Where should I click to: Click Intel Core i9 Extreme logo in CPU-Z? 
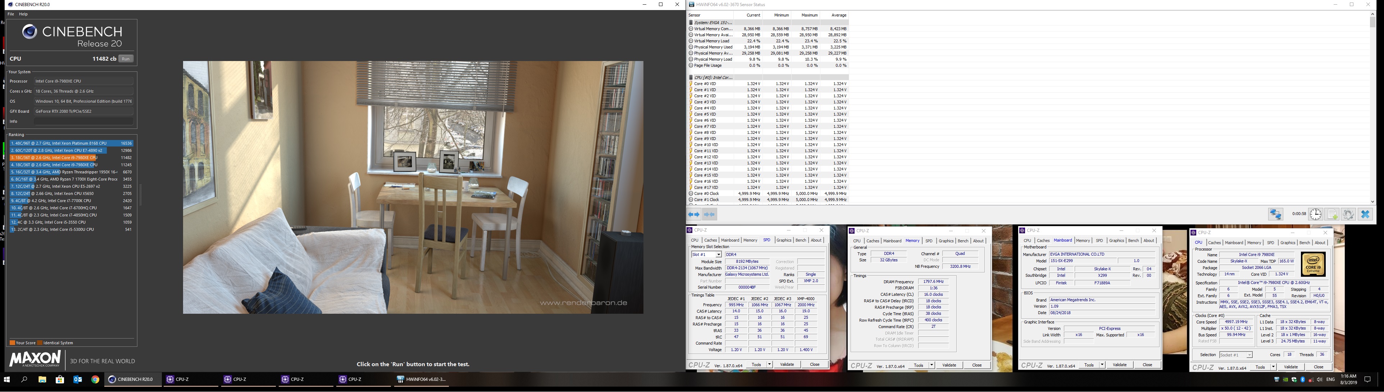pyautogui.click(x=1312, y=264)
